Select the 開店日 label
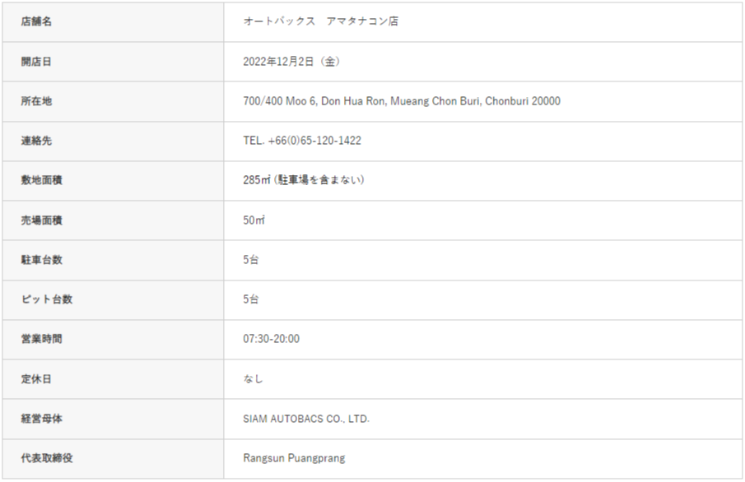Image resolution: width=745 pixels, height=482 pixels. pos(36,62)
